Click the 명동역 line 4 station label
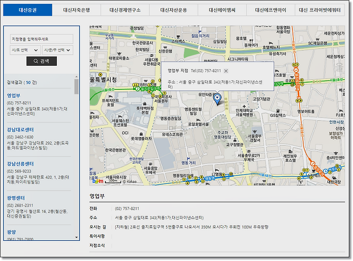353x261 pixels. click(x=209, y=179)
